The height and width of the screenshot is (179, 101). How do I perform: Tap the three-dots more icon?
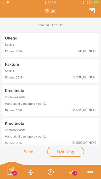pos(90,172)
